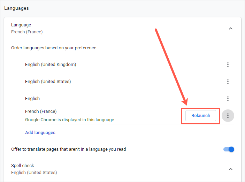This screenshot has width=245, height=182.
Task: Click the Add languages link
Action: click(40, 132)
